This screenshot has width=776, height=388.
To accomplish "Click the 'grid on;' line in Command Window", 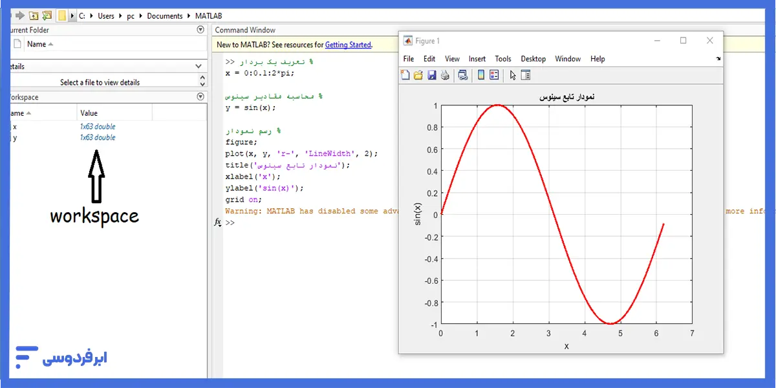I will coord(244,200).
